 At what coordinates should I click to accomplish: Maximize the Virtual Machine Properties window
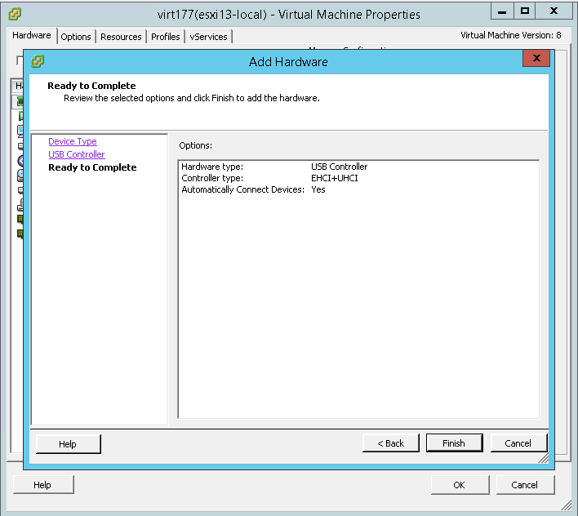click(525, 11)
